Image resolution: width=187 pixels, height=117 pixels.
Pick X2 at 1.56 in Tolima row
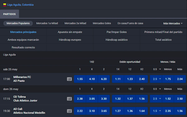point(142,99)
